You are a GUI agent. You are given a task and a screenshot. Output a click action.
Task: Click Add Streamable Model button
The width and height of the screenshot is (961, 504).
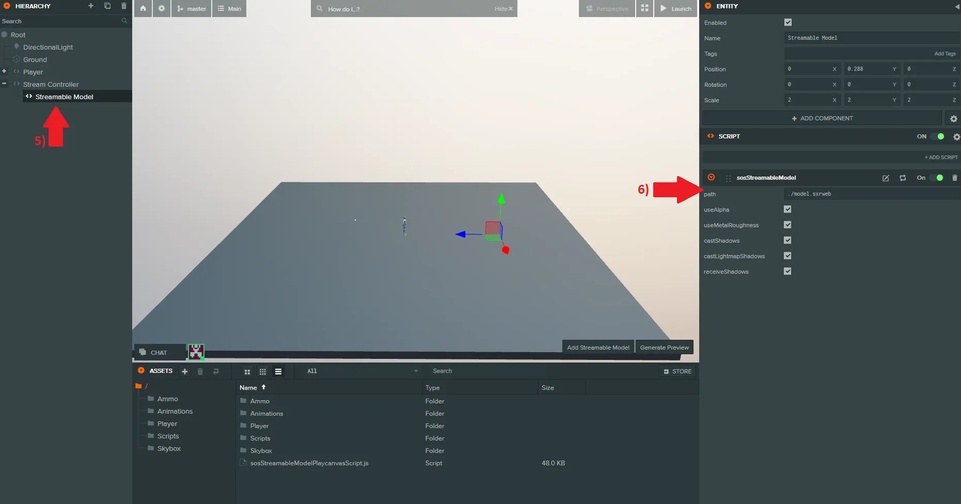[x=598, y=348]
